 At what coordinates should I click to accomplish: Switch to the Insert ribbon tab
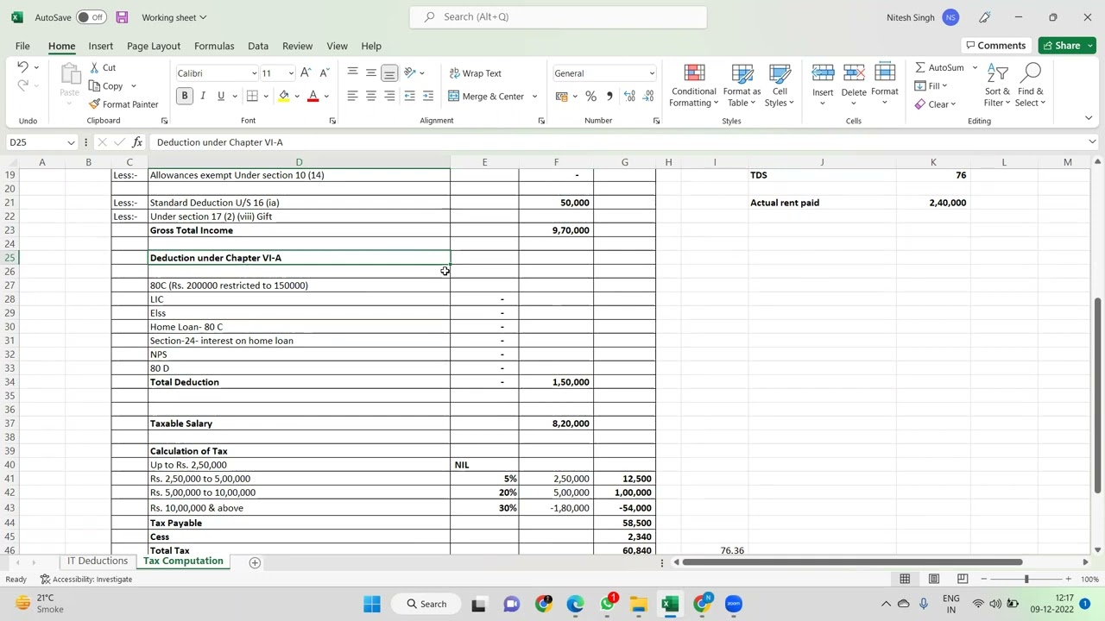click(x=100, y=46)
